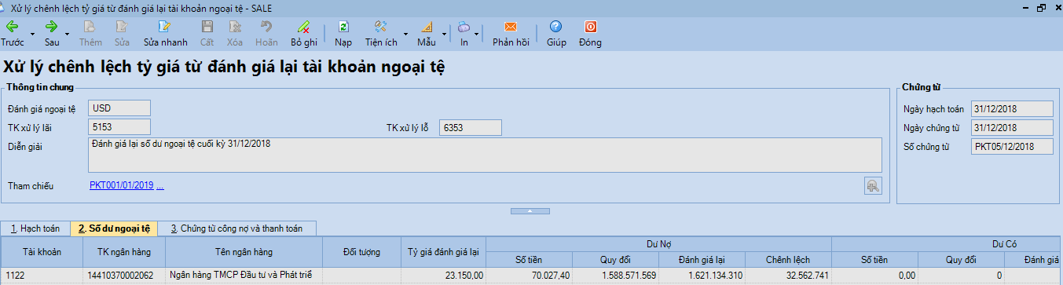
Task: Click the Số chứng từ field
Action: pos(1012,147)
